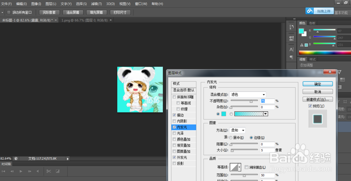The height and width of the screenshot is (181, 351).
Task: Click the foreground color swatch in Color panel
Action: (x=301, y=31)
